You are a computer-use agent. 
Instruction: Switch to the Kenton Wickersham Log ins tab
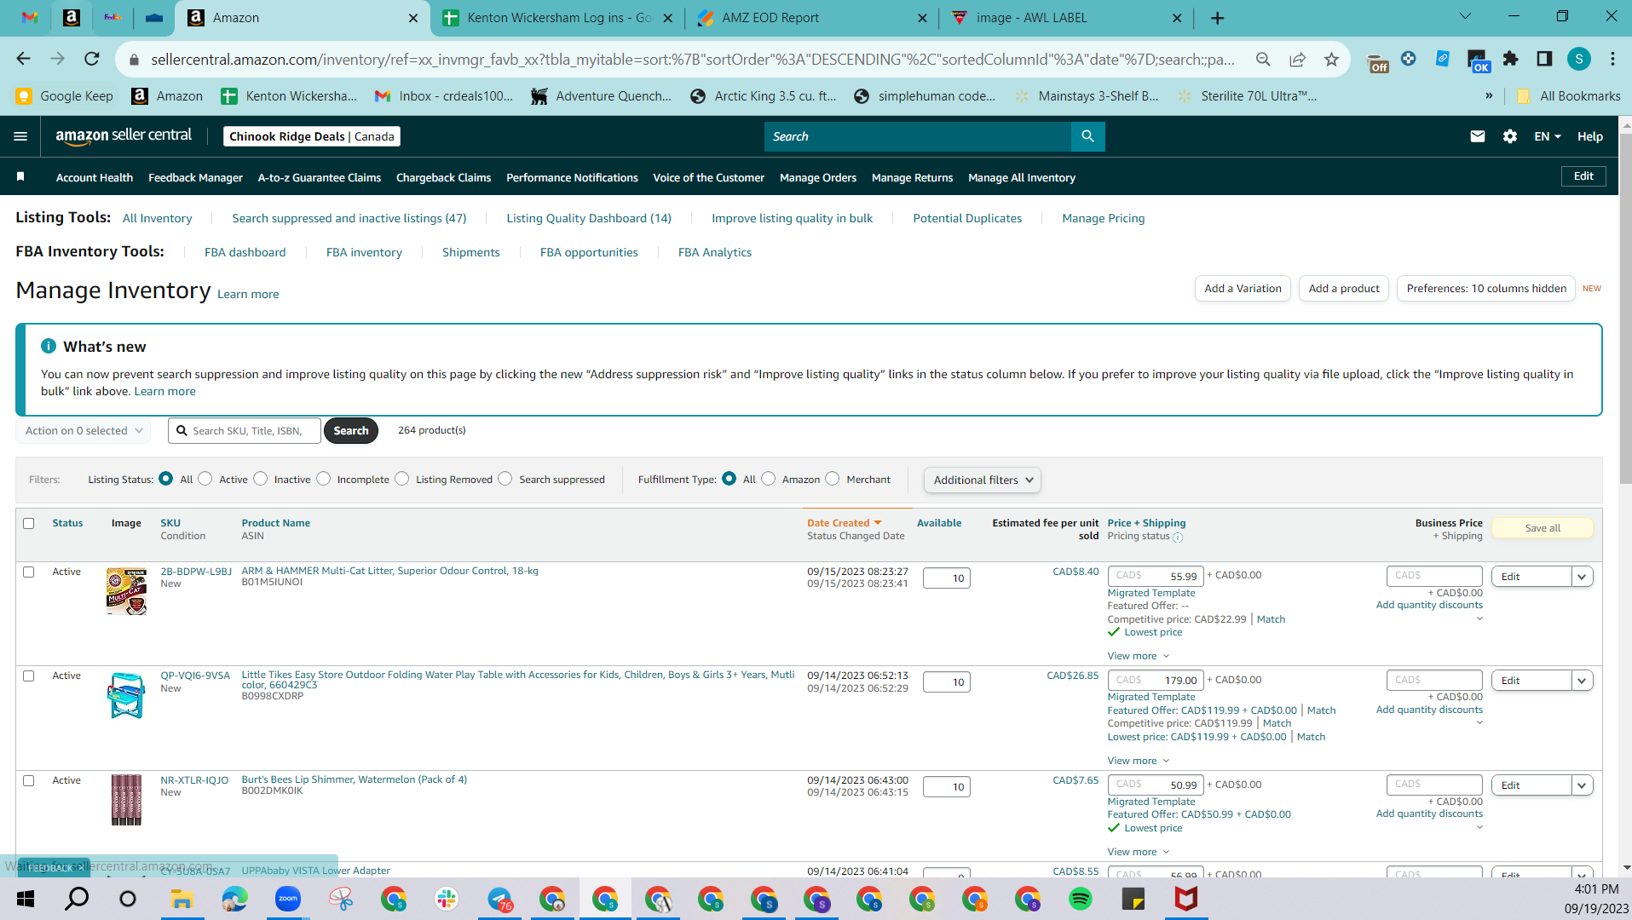pyautogui.click(x=558, y=18)
